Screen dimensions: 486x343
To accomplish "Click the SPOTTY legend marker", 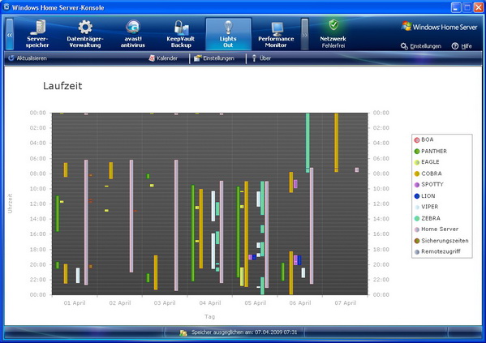I will click(x=417, y=185).
